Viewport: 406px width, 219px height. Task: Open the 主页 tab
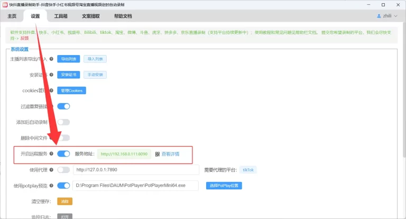pyautogui.click(x=12, y=16)
